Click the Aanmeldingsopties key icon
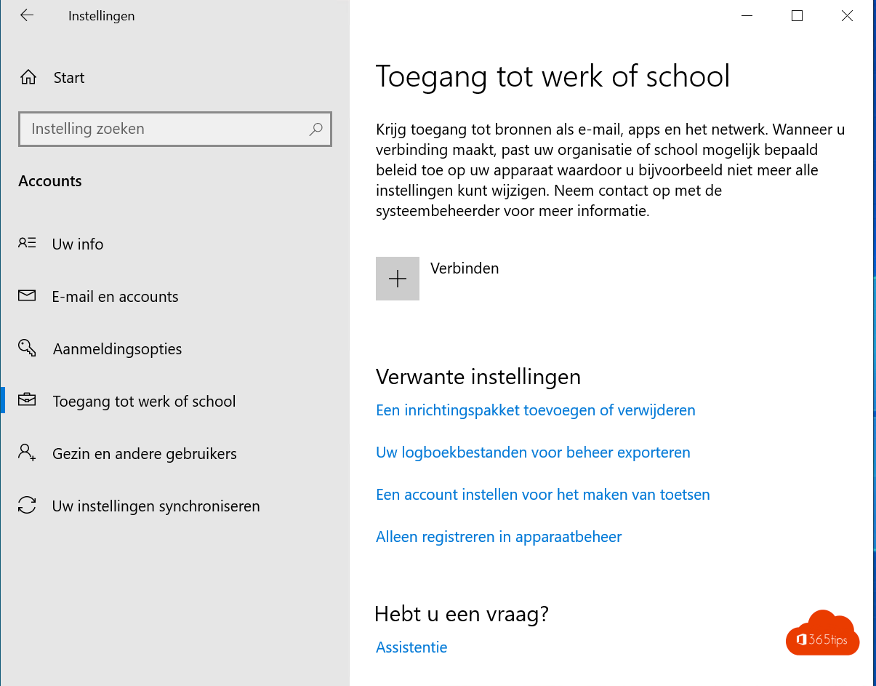The height and width of the screenshot is (686, 876). coord(27,348)
